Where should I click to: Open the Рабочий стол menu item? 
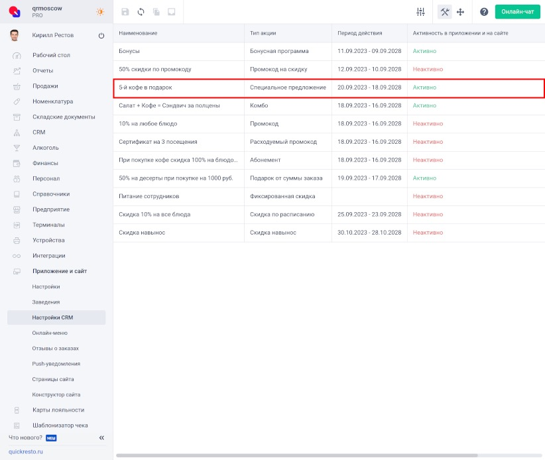coord(52,55)
